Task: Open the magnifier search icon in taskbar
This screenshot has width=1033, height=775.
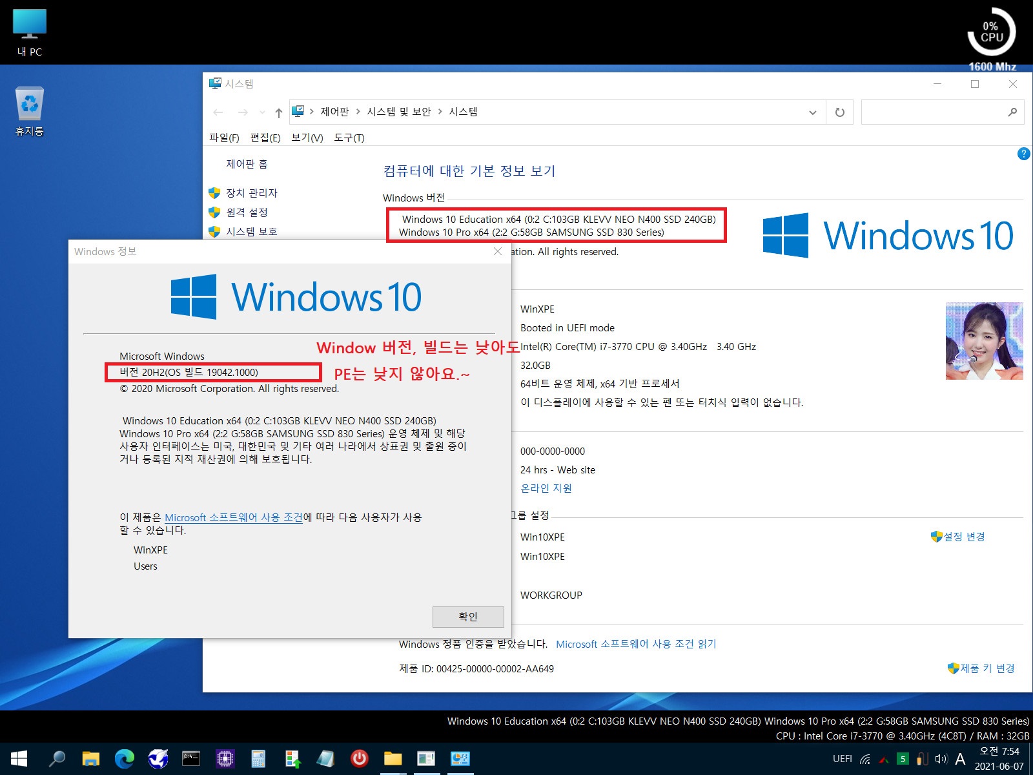Action: click(57, 758)
